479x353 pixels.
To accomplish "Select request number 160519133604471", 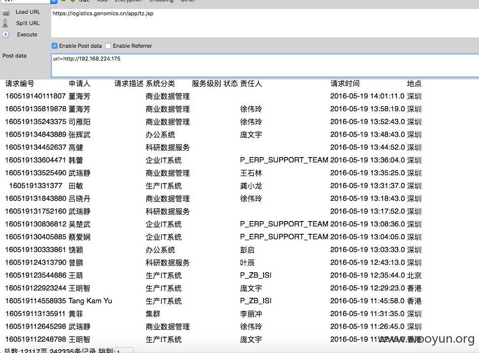I will pos(35,160).
